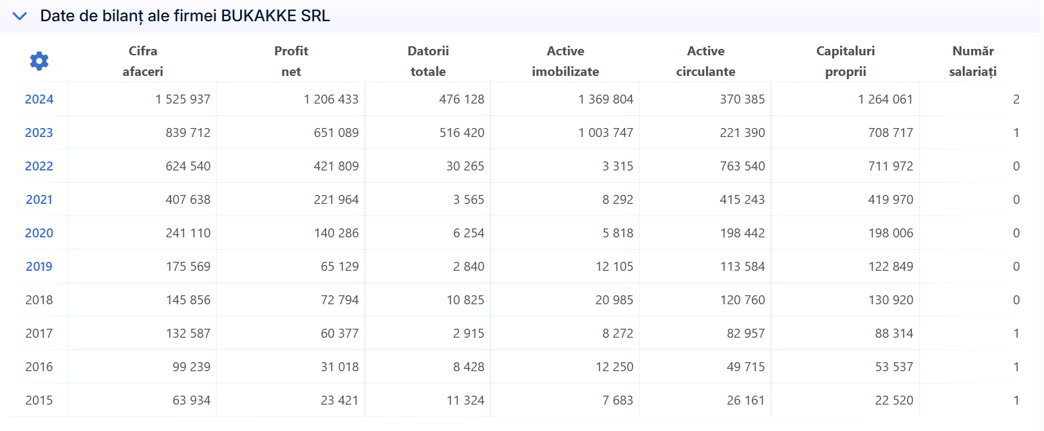
Task: Open the 2023 year link
Action: (x=39, y=133)
